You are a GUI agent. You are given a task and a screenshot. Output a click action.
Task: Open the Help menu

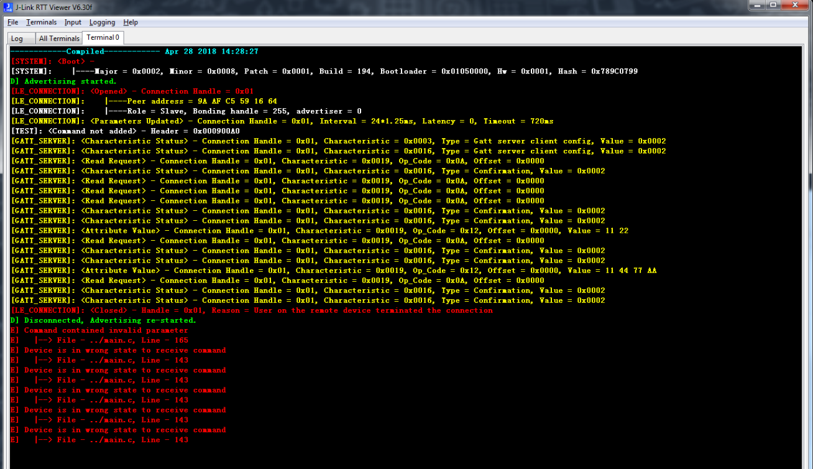point(131,22)
